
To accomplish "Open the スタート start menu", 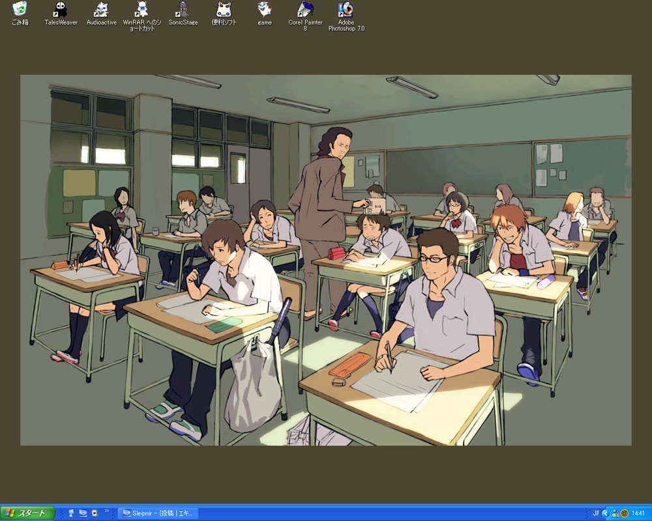I will point(27,513).
